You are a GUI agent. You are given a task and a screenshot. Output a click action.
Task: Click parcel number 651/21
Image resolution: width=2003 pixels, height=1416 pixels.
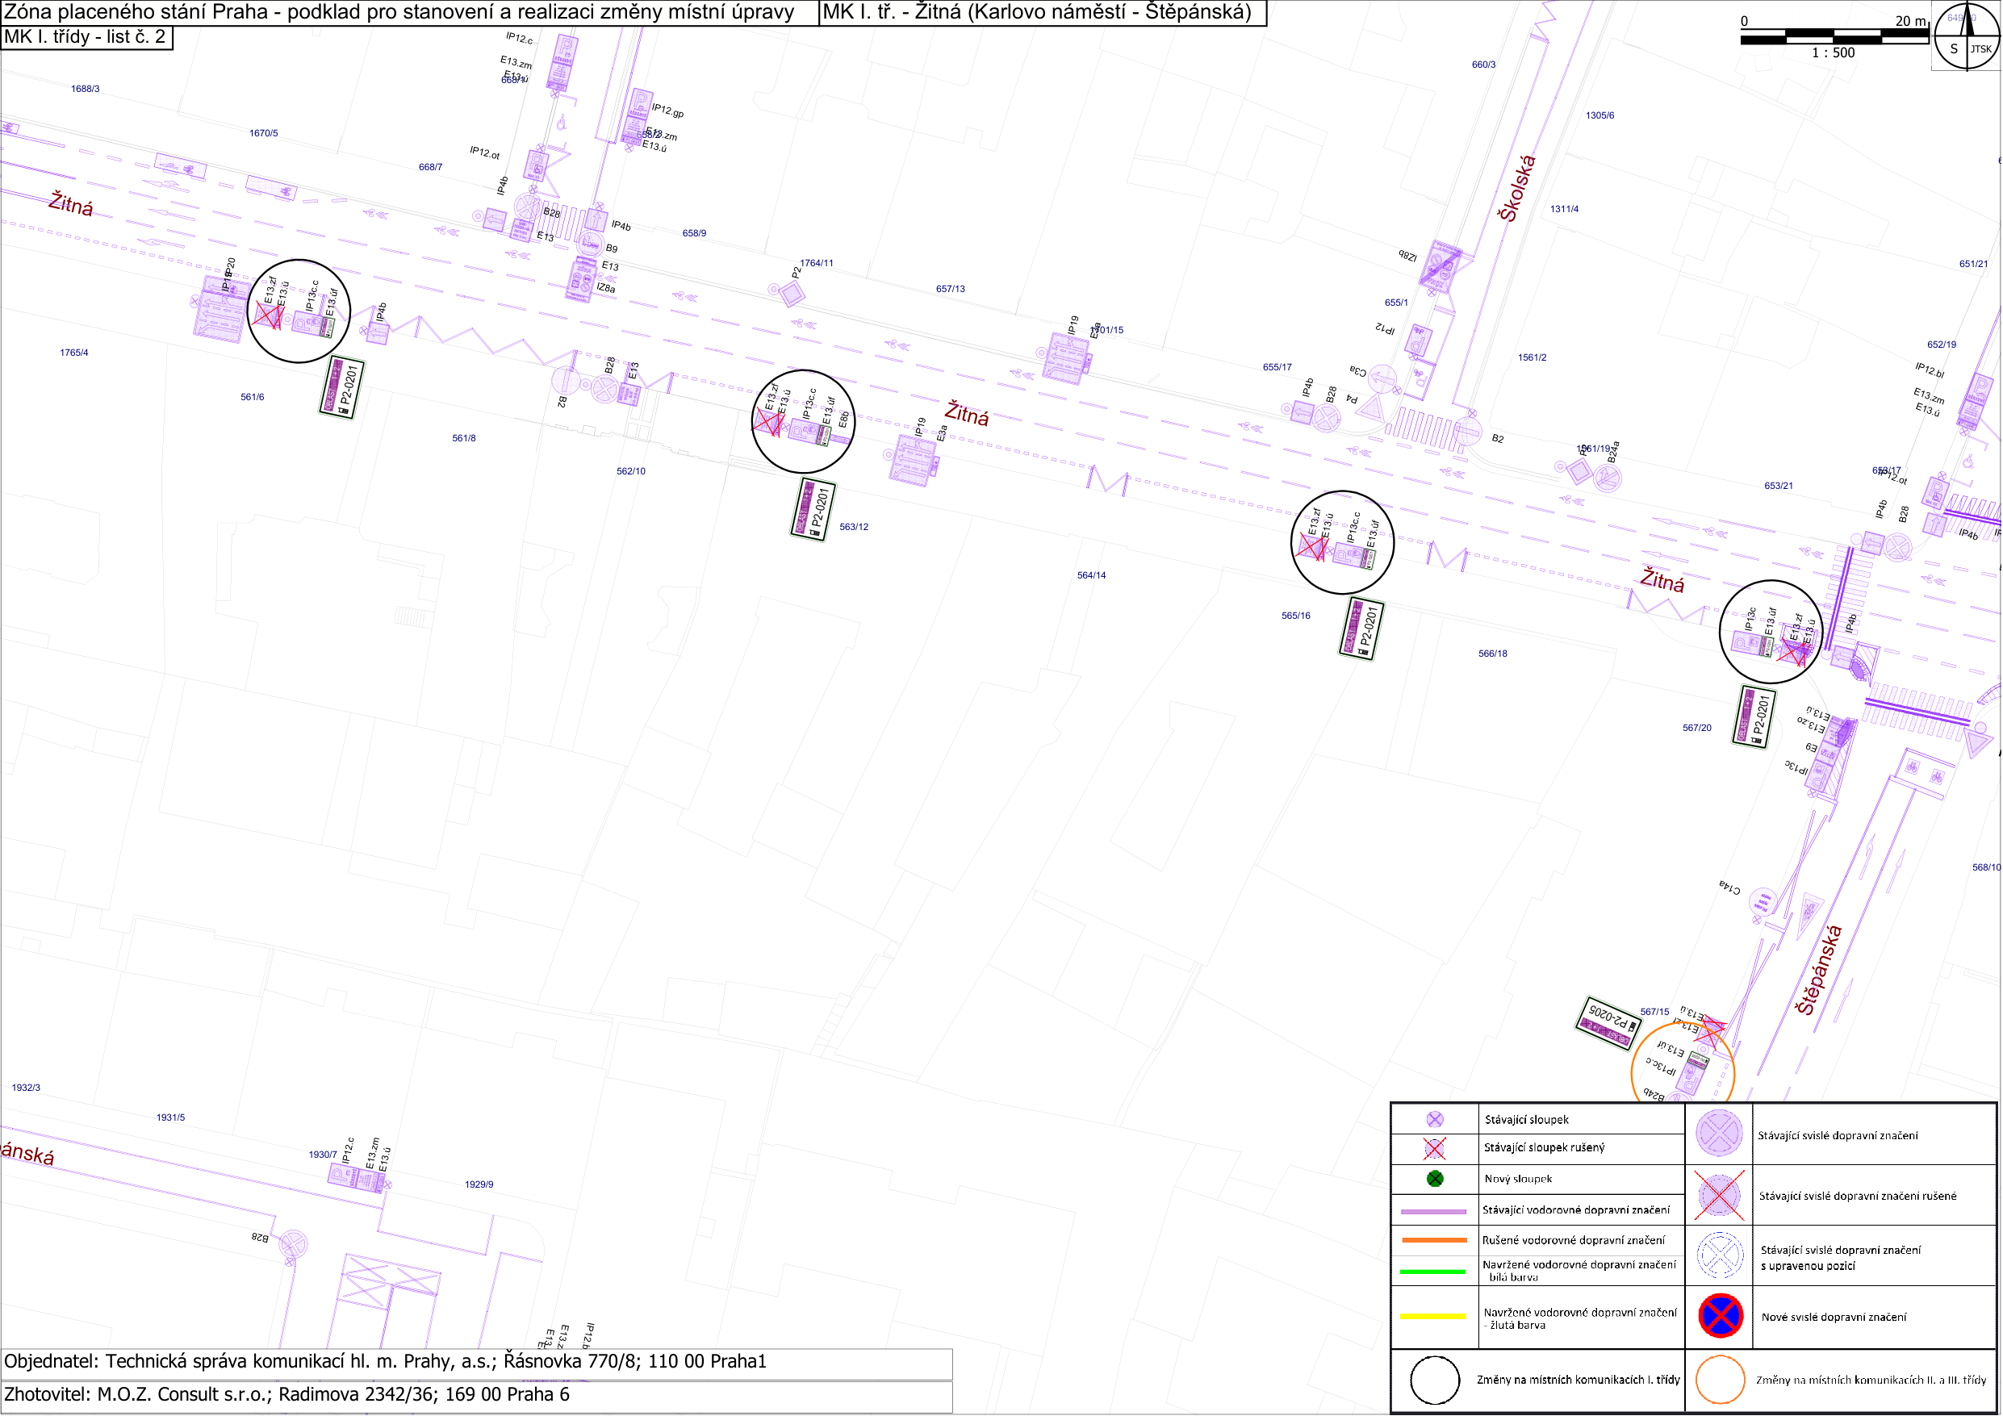(x=1973, y=264)
